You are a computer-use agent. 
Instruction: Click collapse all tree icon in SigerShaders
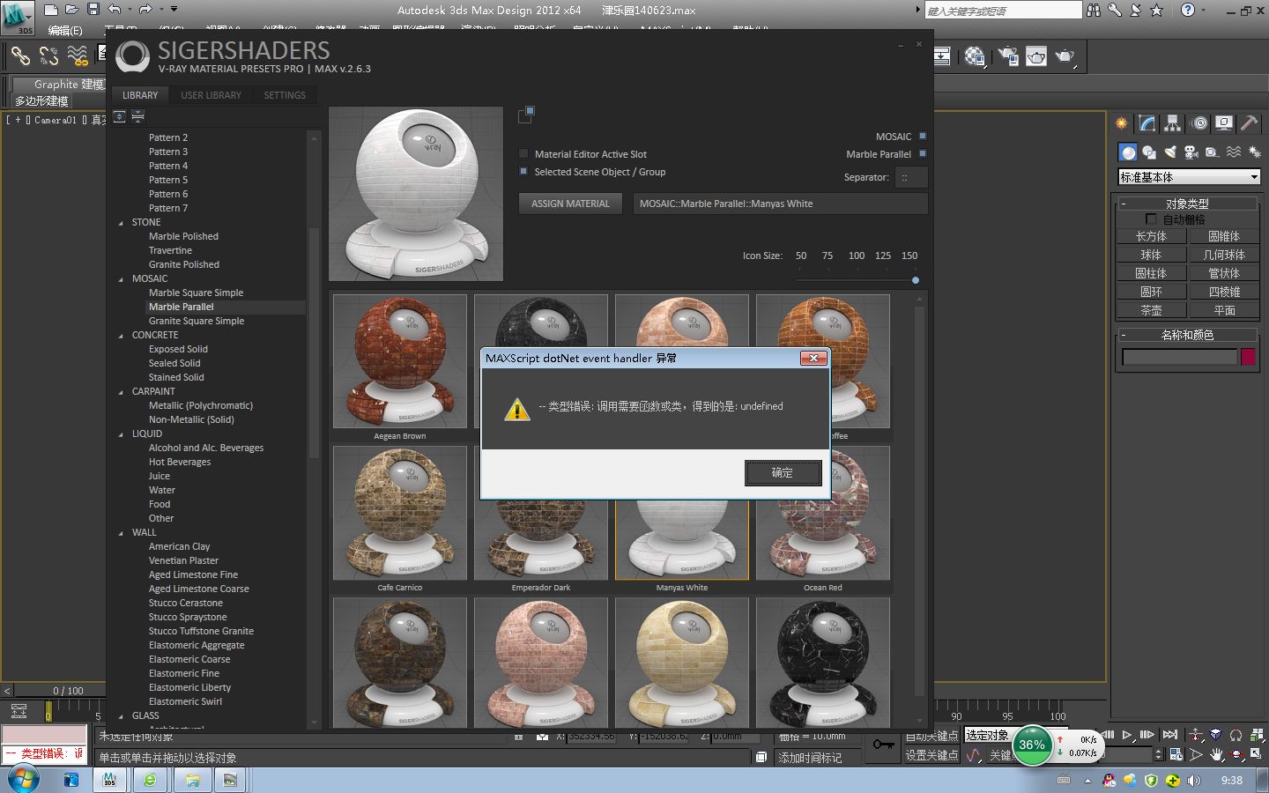click(x=137, y=116)
